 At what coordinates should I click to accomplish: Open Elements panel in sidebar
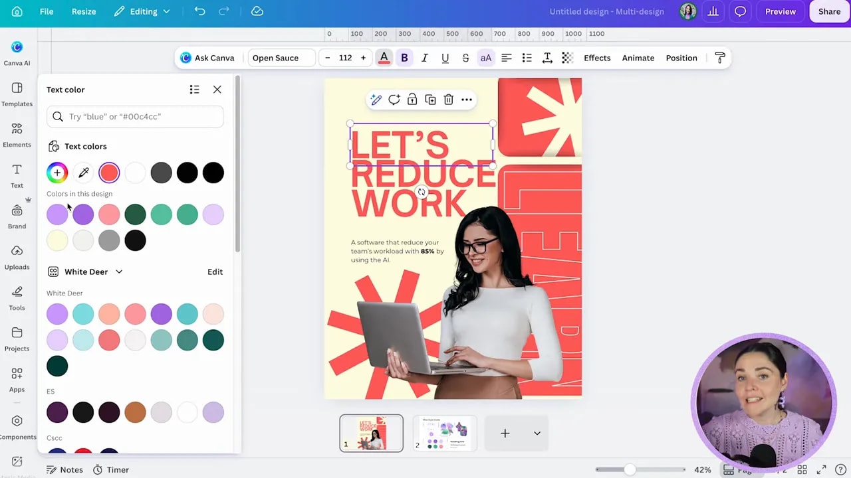(17, 135)
